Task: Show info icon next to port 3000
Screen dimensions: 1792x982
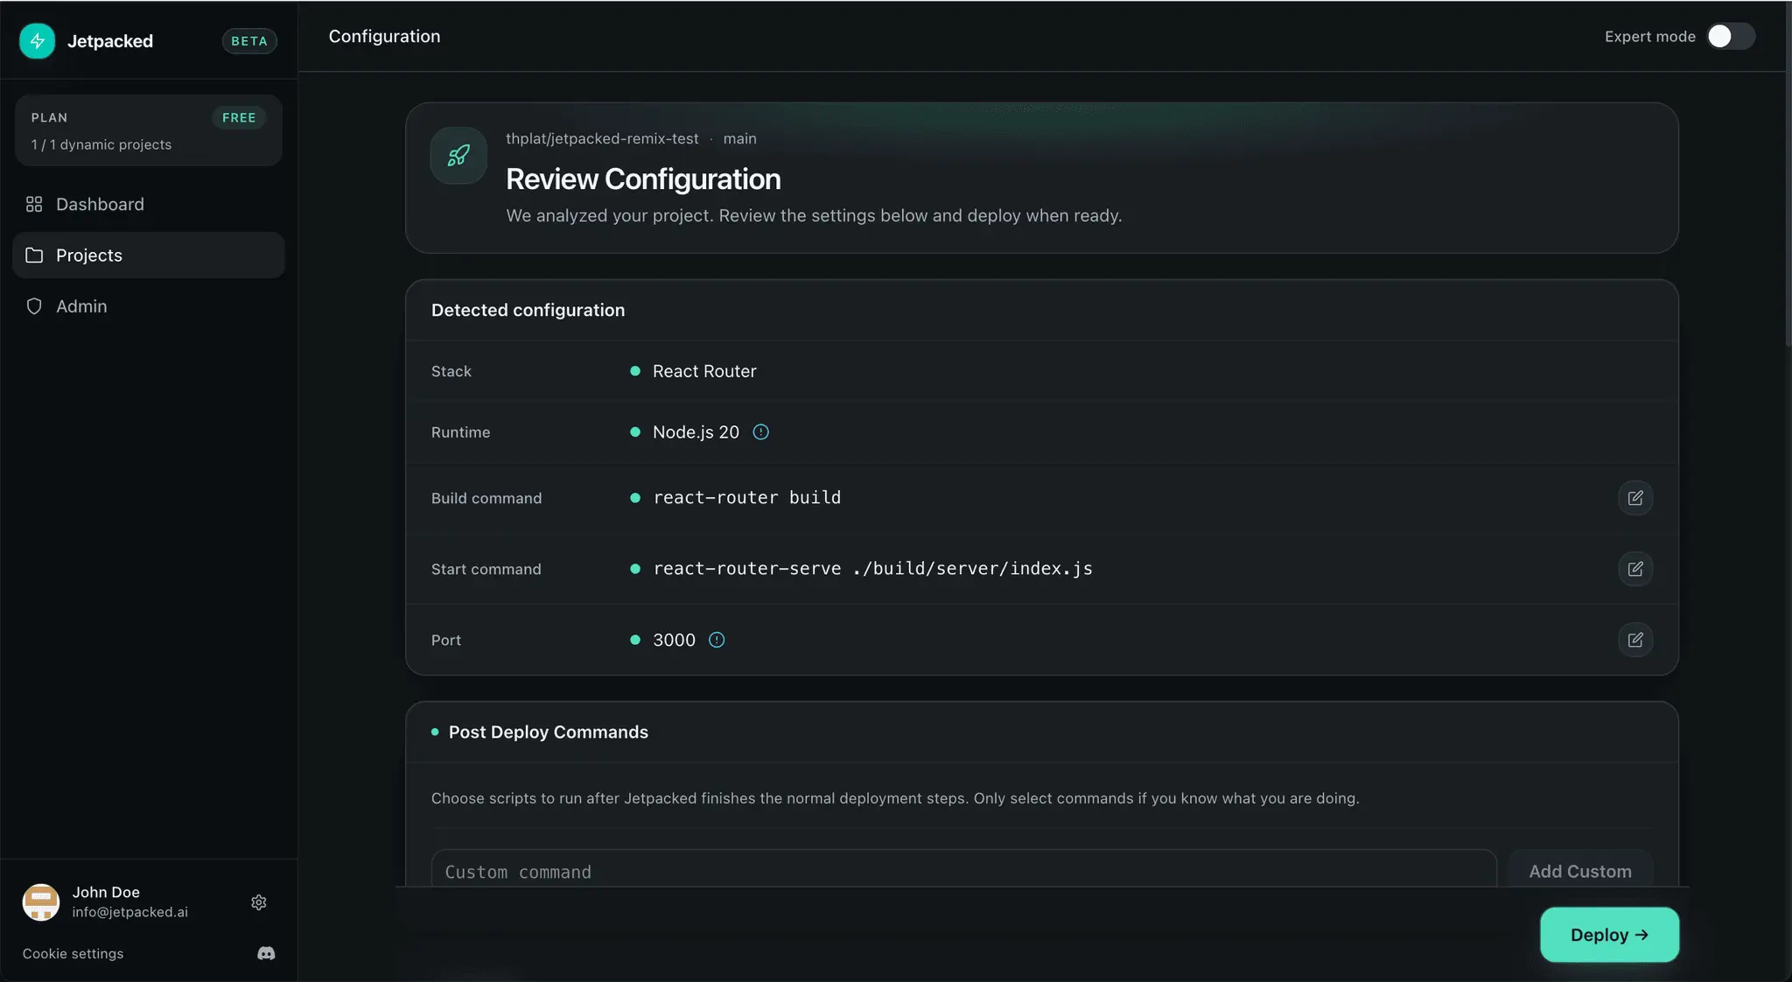Action: (x=717, y=640)
